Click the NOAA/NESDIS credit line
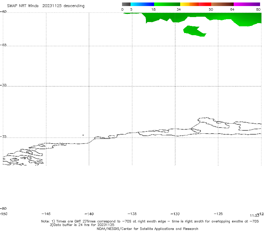 point(147,229)
